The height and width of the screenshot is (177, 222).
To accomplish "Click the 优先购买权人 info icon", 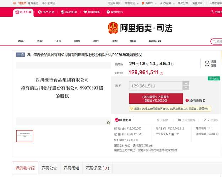I will click(173, 134).
